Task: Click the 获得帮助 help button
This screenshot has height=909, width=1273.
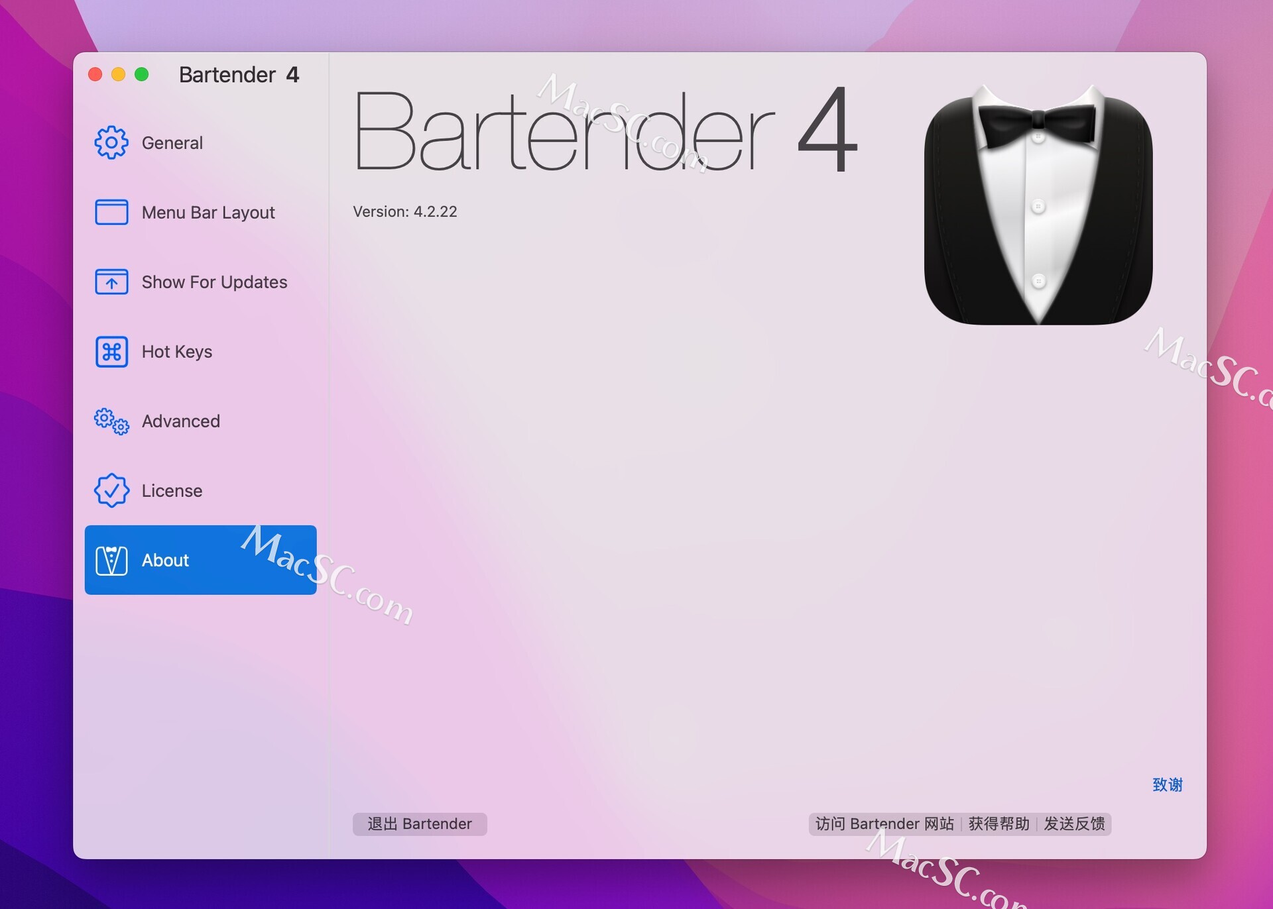Action: (999, 824)
